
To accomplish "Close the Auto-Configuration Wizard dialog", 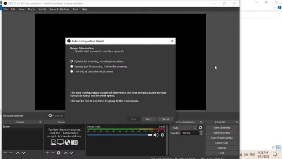I will pos(172,41).
